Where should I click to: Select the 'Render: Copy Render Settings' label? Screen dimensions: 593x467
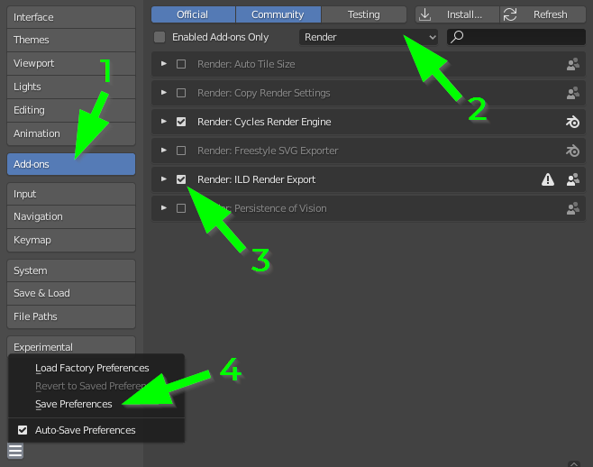(x=263, y=93)
